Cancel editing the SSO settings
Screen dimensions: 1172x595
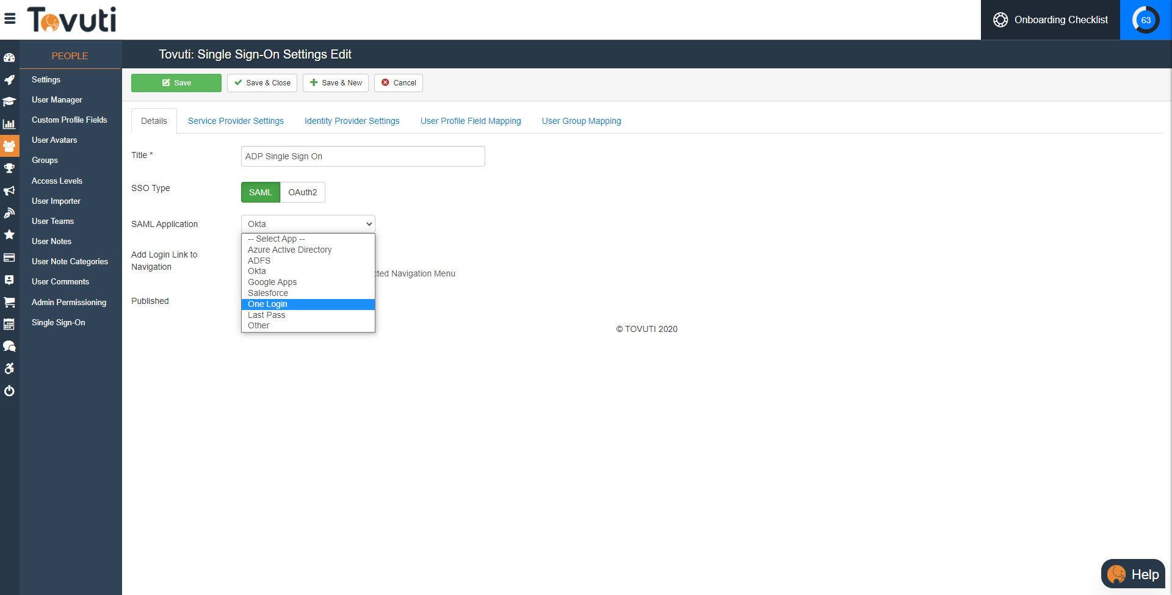point(399,83)
